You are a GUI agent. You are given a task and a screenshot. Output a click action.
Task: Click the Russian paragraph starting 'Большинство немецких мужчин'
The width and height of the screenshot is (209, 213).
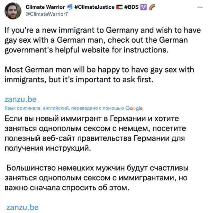click(x=97, y=178)
